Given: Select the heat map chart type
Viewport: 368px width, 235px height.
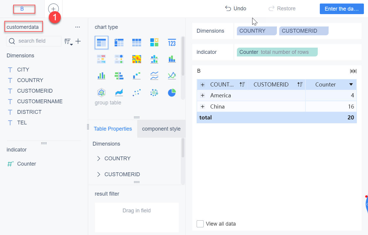Looking at the screenshot, I should 136,59.
